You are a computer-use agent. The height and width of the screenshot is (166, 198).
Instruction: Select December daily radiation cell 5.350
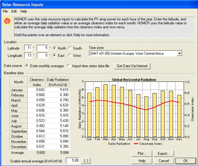(58, 147)
